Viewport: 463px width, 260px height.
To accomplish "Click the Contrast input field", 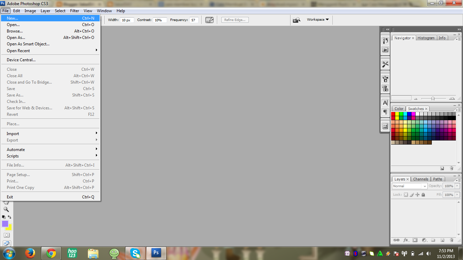I will click(x=160, y=20).
